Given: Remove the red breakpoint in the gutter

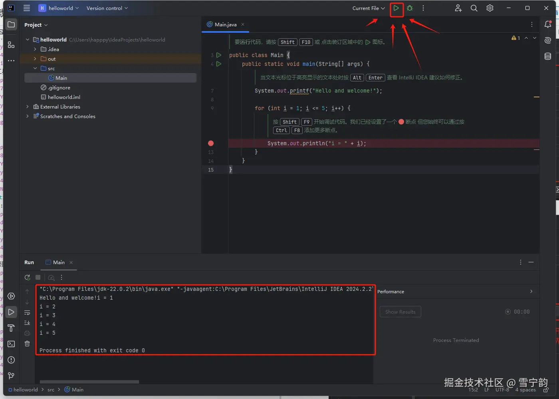Looking at the screenshot, I should (211, 143).
